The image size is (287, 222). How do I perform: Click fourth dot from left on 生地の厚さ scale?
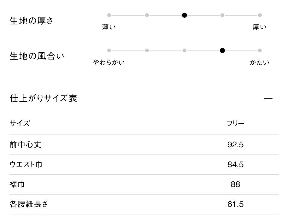(x=222, y=15)
